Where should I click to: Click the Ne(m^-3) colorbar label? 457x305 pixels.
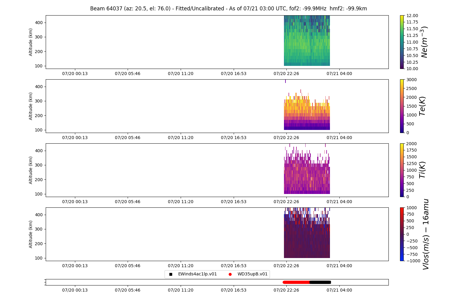click(424, 42)
